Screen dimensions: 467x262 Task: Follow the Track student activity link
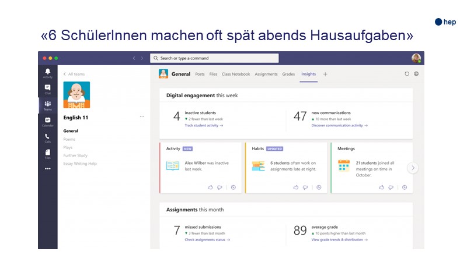pyautogui.click(x=204, y=125)
